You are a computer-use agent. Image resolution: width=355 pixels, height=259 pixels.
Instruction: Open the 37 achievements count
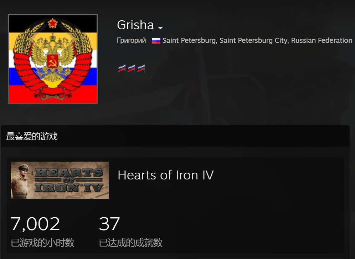[x=109, y=224]
